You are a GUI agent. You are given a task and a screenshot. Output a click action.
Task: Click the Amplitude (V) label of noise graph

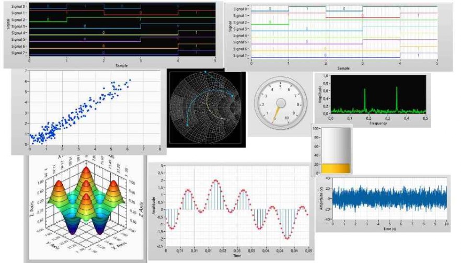pyautogui.click(x=321, y=199)
